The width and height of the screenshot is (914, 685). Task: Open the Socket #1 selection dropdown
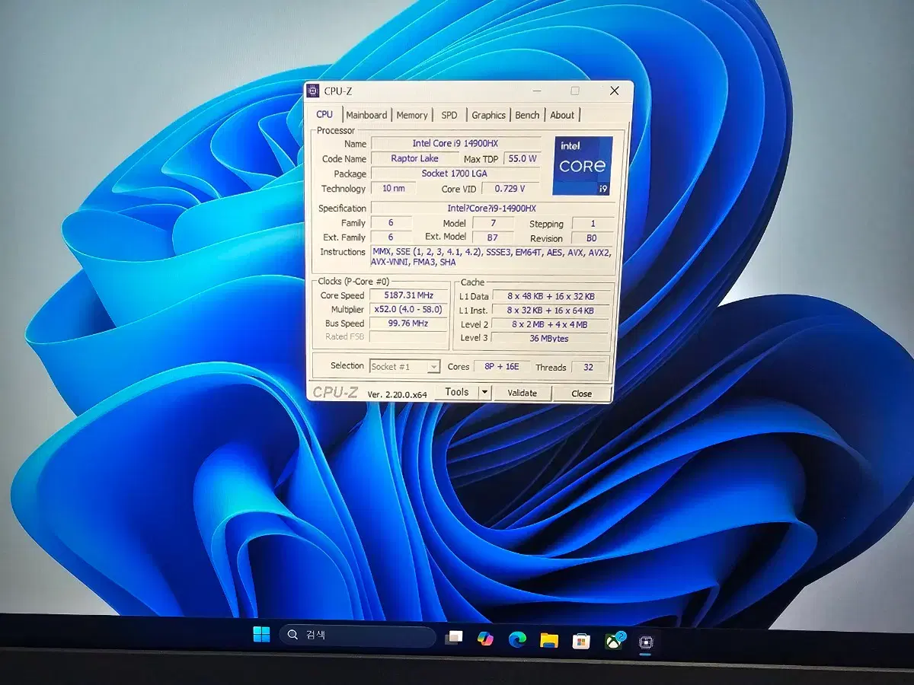(x=405, y=366)
